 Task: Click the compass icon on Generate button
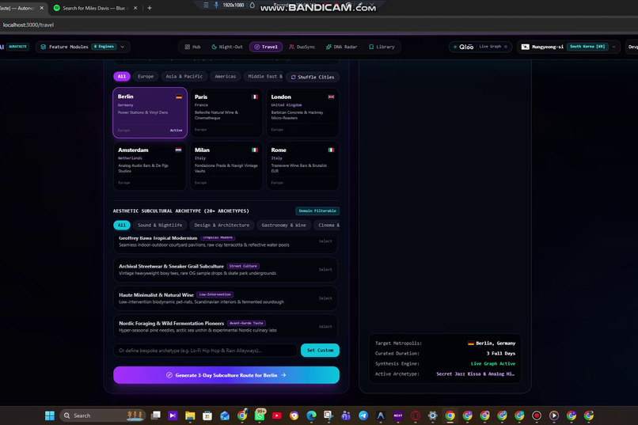(x=169, y=375)
